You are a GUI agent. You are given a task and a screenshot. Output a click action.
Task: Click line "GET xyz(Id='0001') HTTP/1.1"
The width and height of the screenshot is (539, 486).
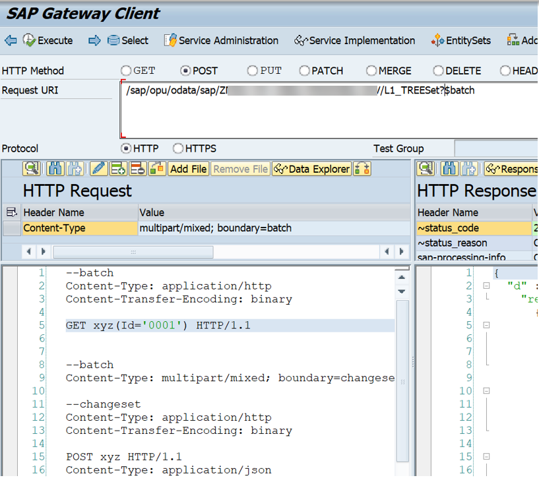(158, 325)
